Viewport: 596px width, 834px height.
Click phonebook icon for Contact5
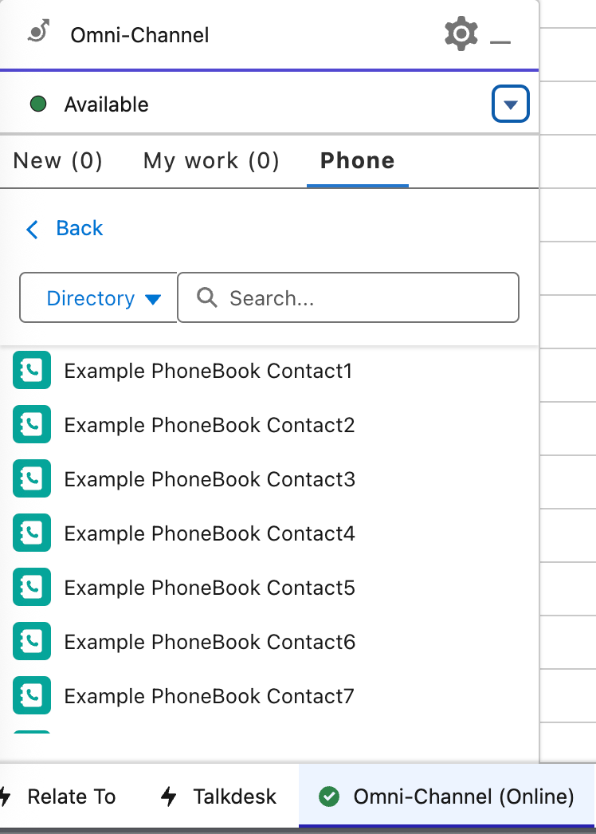coord(32,587)
